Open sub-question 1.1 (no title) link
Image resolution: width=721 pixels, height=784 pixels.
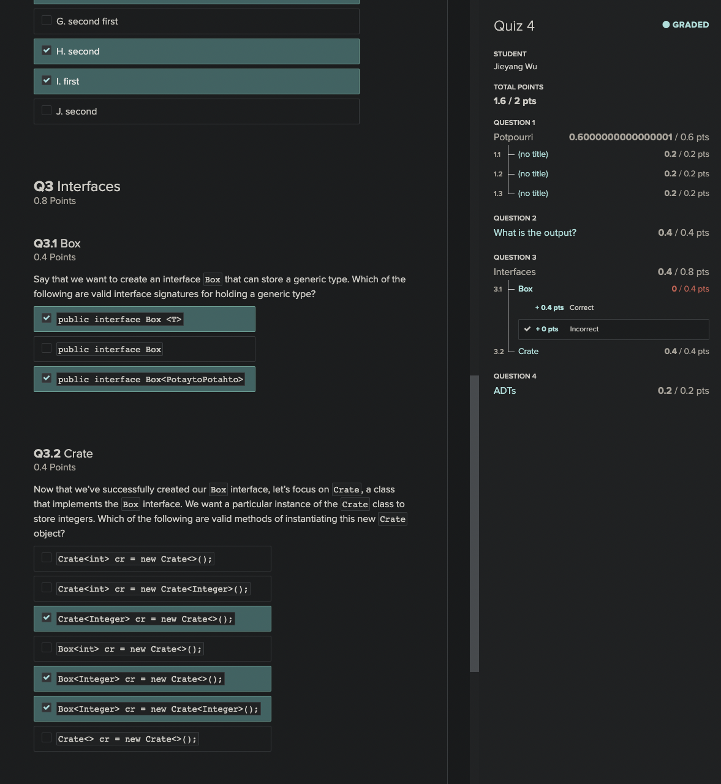pyautogui.click(x=533, y=154)
